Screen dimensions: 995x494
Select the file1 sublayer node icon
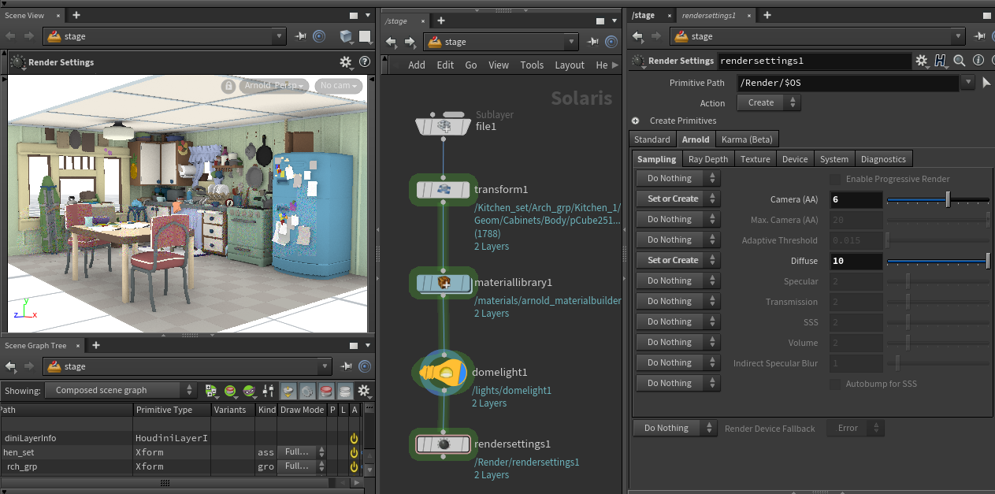click(443, 125)
